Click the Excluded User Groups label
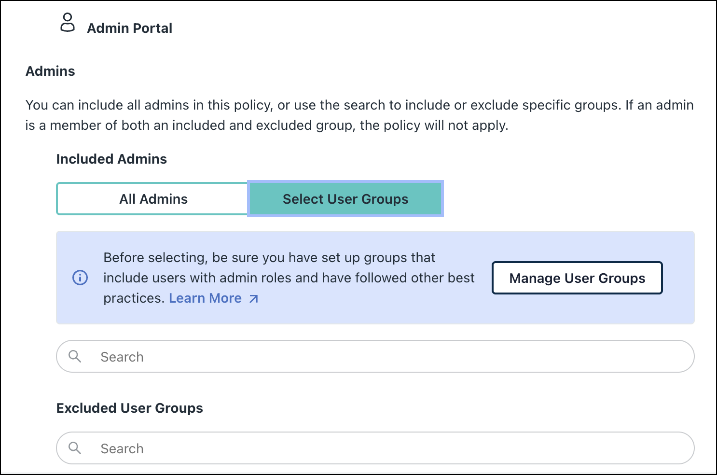Screen dimensions: 717x475 [x=129, y=408]
